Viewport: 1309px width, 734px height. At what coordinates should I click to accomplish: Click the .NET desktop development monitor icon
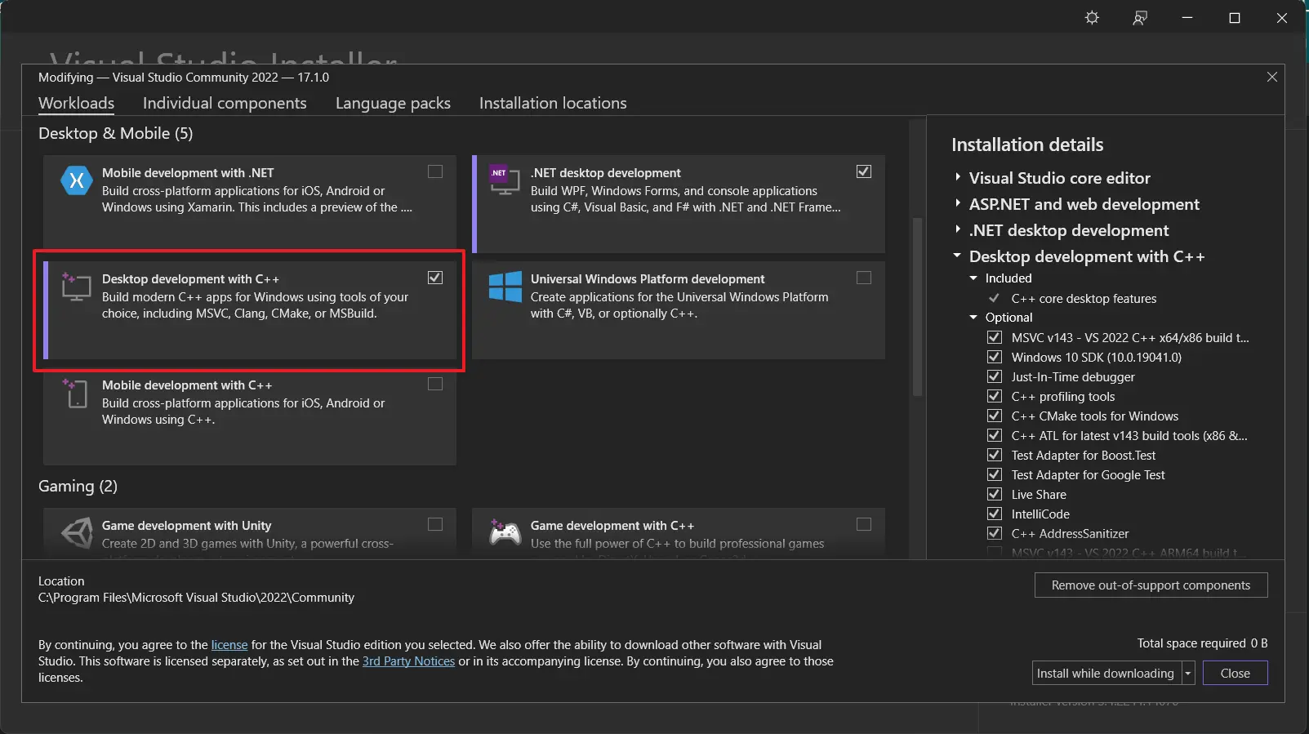(504, 180)
